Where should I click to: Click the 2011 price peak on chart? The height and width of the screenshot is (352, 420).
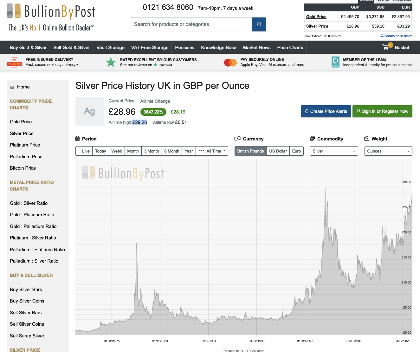[x=325, y=188]
